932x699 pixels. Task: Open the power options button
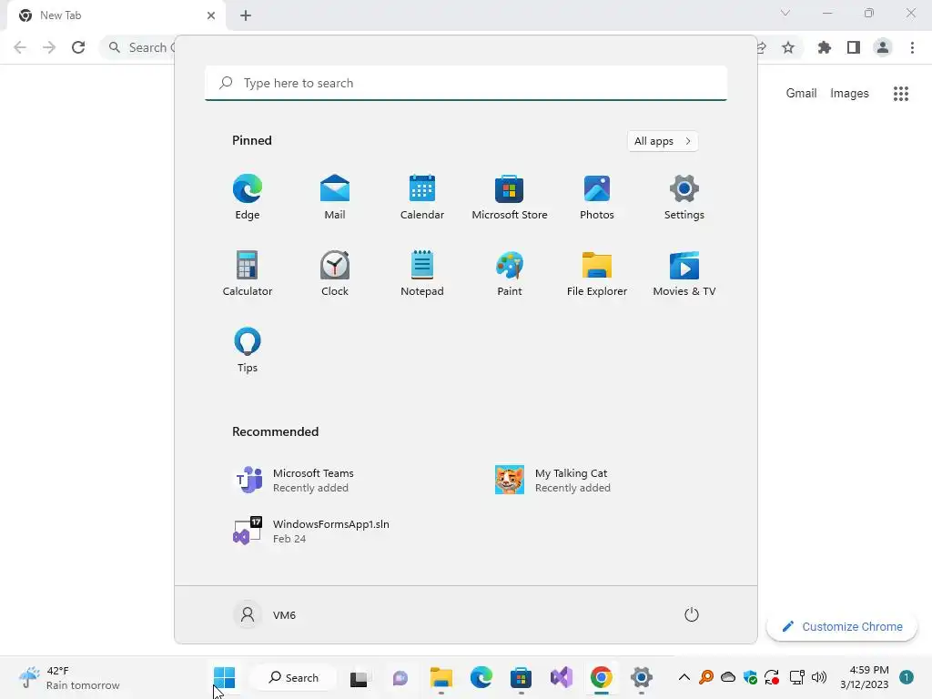click(x=692, y=614)
